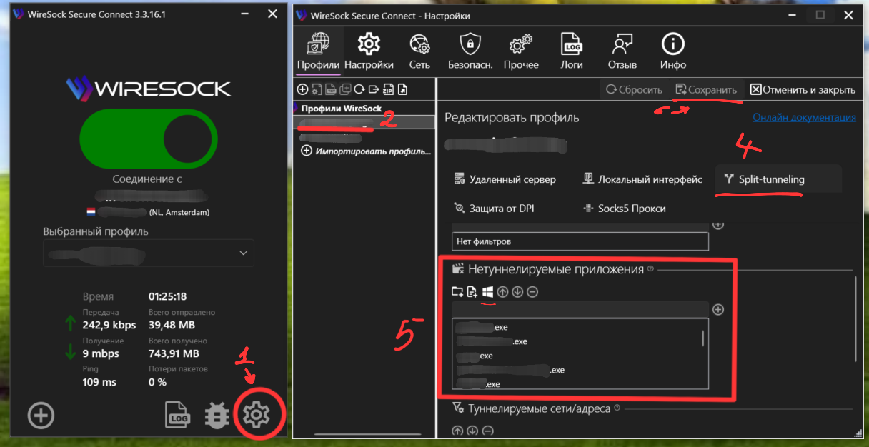
Task: Open settings via the gear icon
Action: (256, 415)
